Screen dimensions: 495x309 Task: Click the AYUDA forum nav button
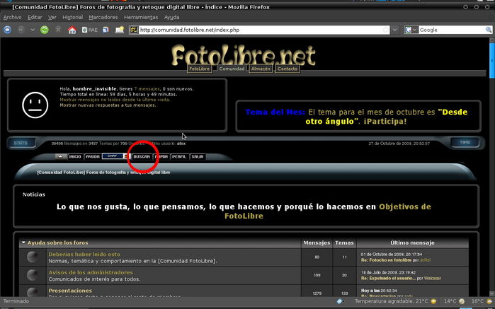93,157
